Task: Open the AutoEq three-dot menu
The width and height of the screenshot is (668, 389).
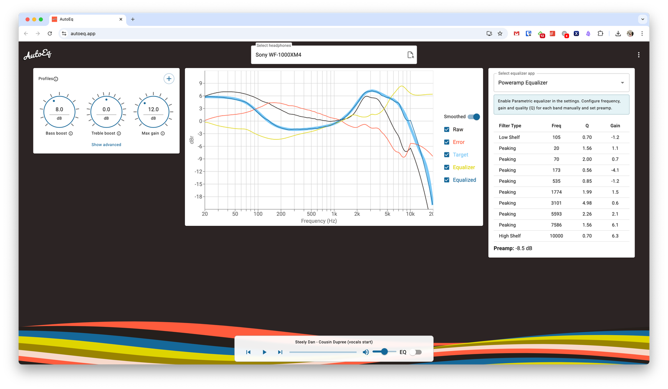Action: pos(638,55)
